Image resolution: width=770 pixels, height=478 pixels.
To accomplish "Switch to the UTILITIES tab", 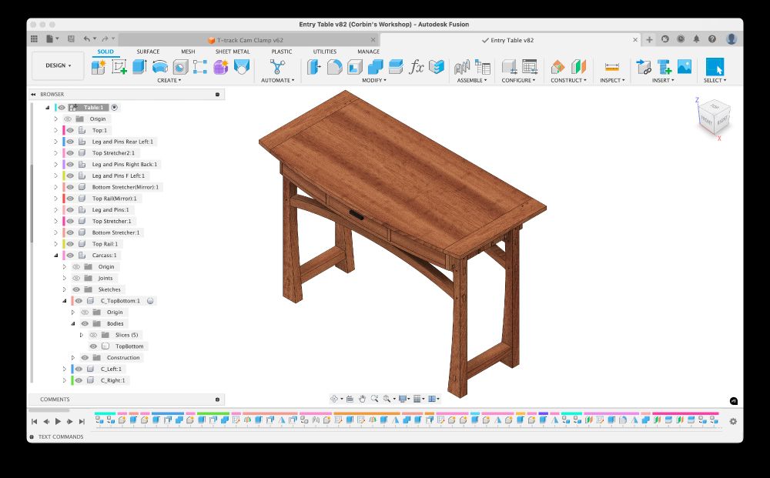I will 325,52.
